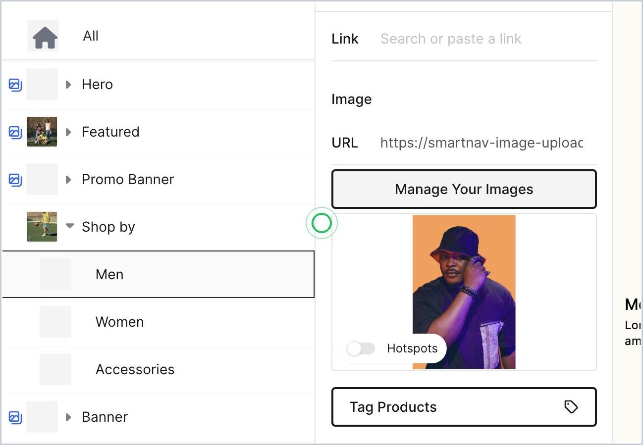Click the Hero label text

pyautogui.click(x=97, y=85)
